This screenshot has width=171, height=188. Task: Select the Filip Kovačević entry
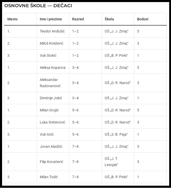click(51, 162)
